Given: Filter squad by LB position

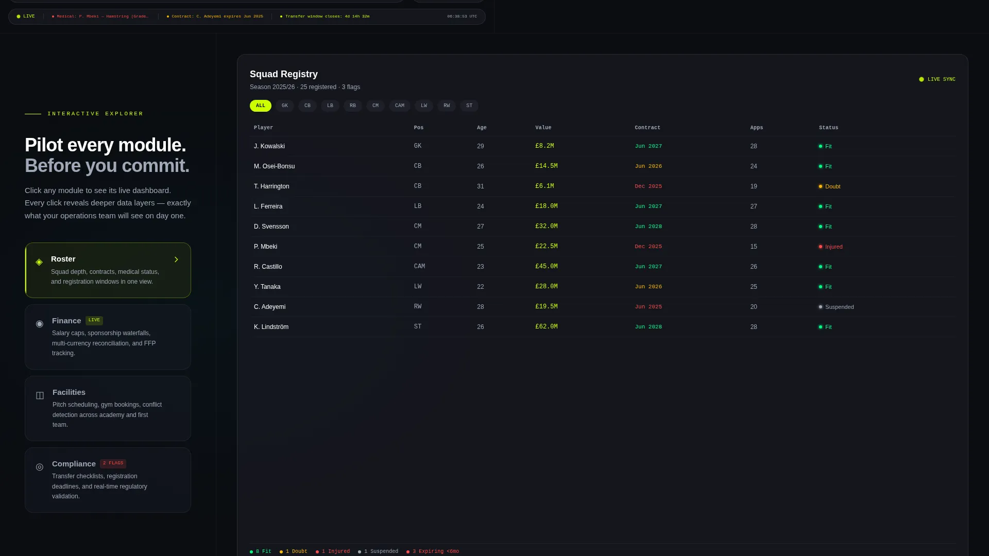Looking at the screenshot, I should (x=330, y=106).
